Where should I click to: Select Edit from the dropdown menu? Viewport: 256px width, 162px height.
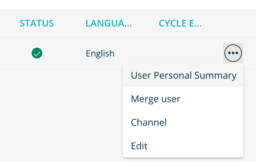139,146
